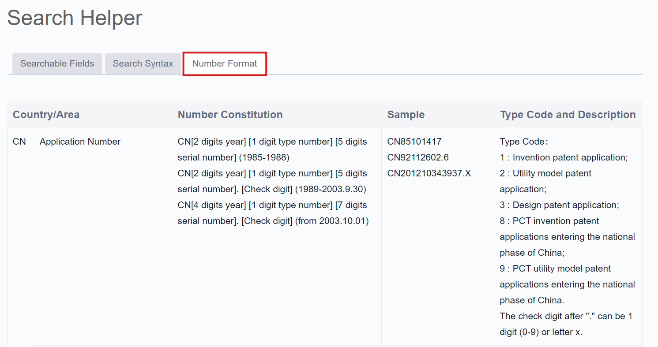Select sample number CN92112602.6
The width and height of the screenshot is (658, 347).
[x=418, y=157]
